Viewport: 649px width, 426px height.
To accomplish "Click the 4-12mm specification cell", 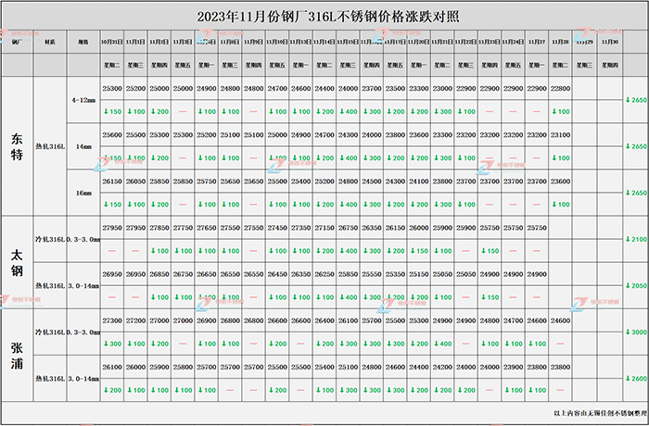I will [83, 100].
